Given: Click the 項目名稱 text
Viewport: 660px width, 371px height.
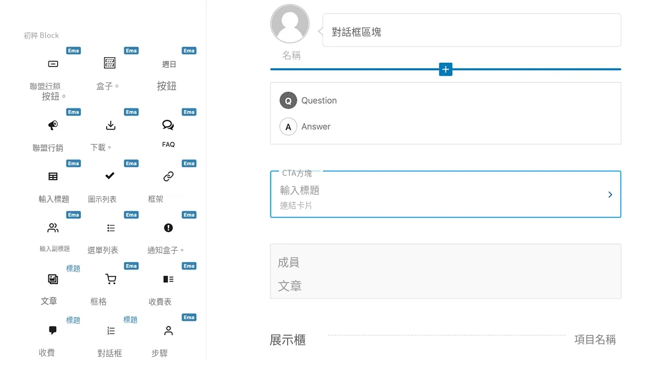Looking at the screenshot, I should 595,340.
